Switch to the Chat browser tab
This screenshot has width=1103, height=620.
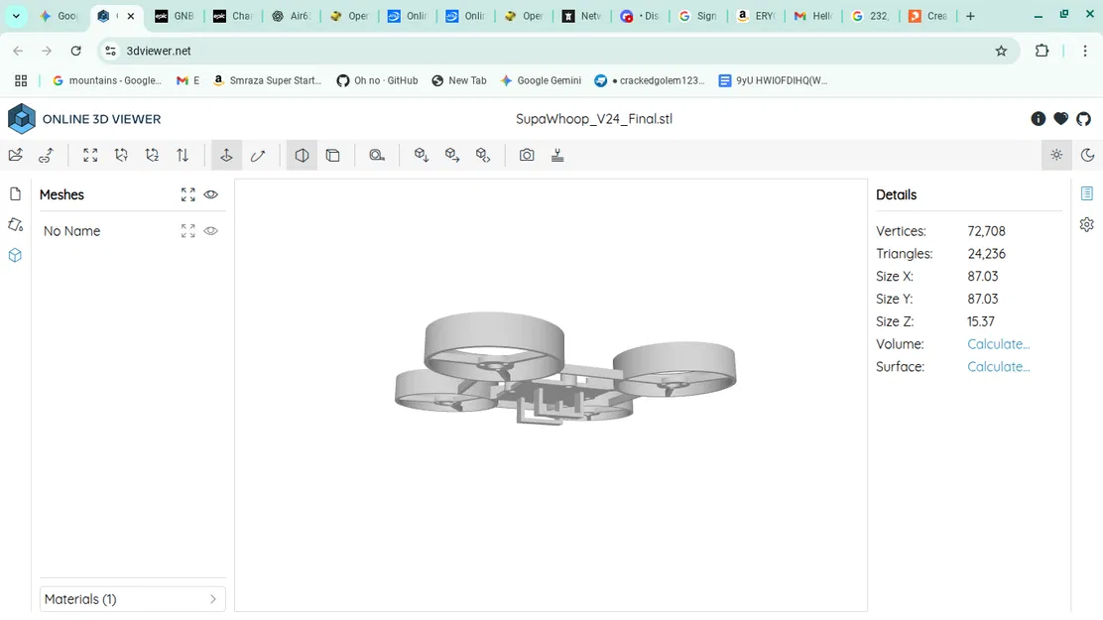(233, 16)
